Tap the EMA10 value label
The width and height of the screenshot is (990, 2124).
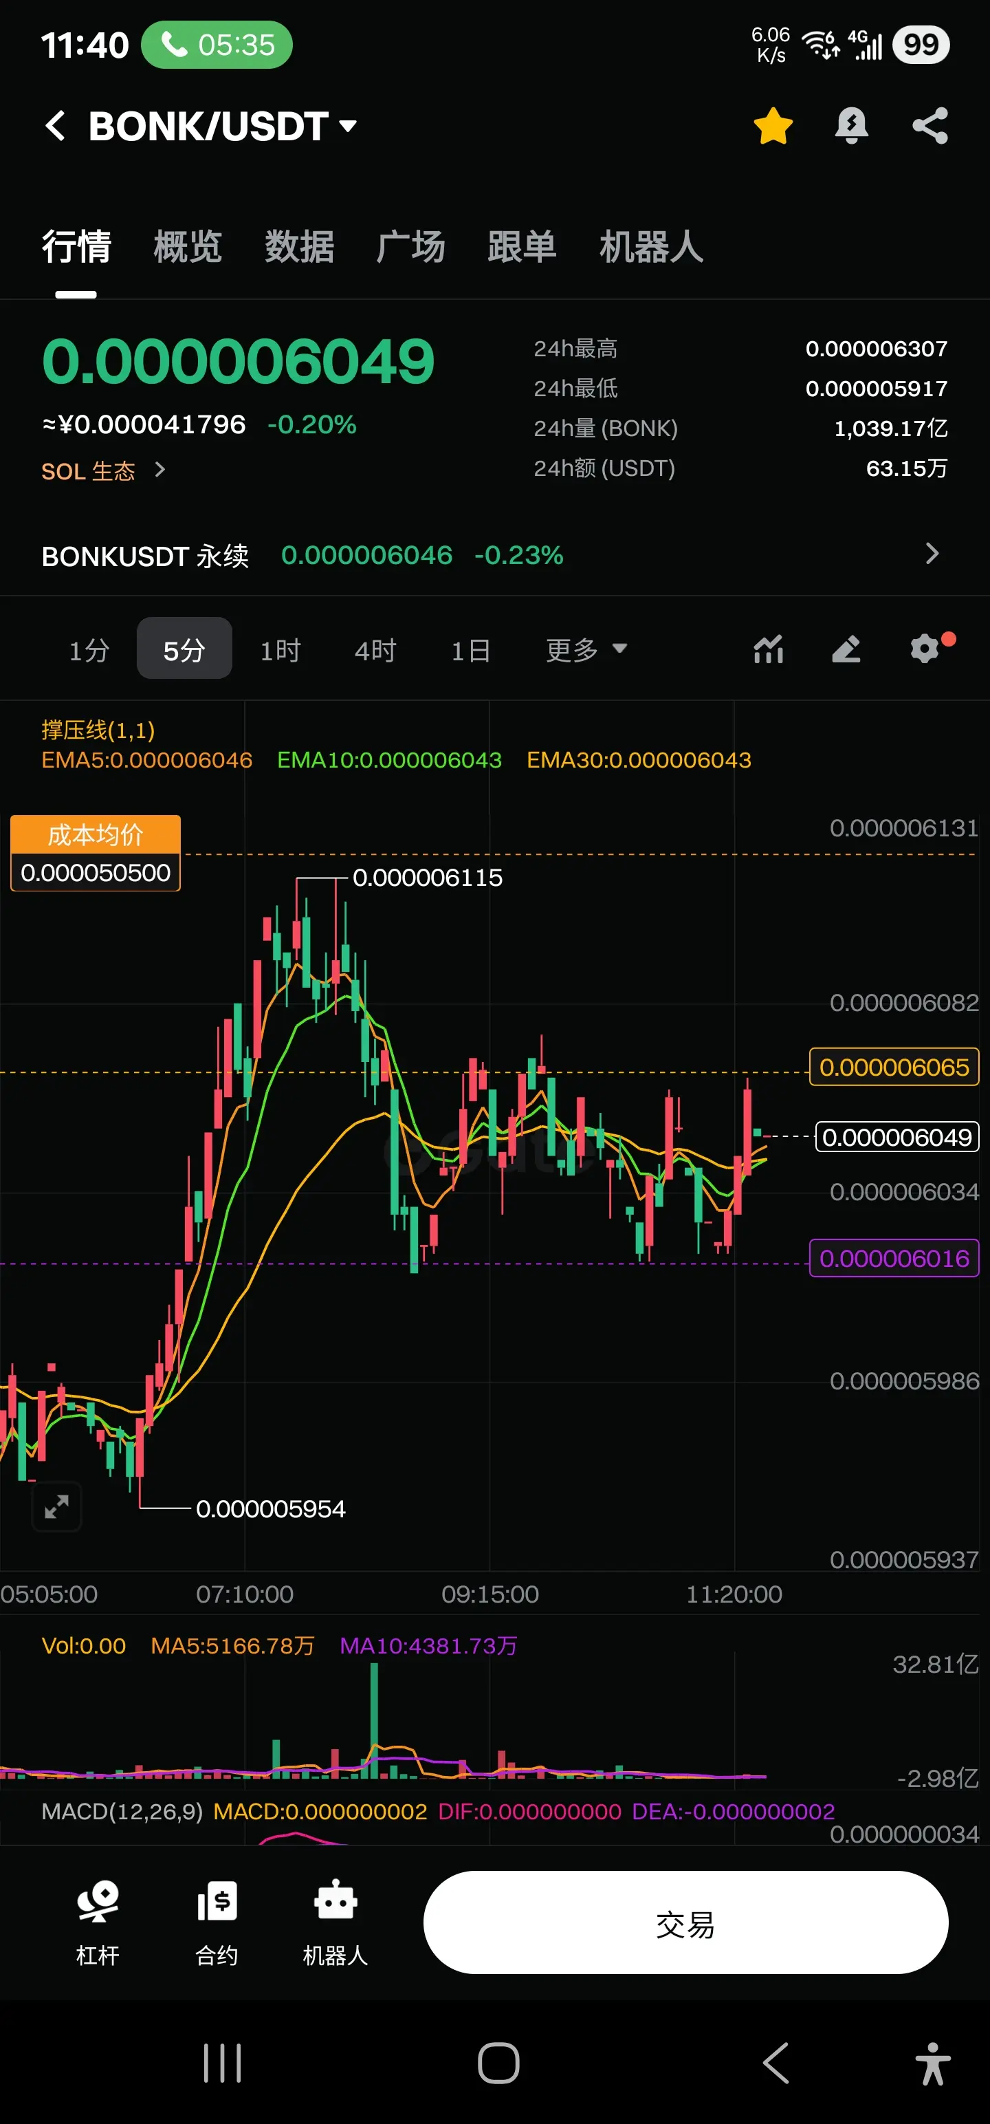(x=389, y=760)
